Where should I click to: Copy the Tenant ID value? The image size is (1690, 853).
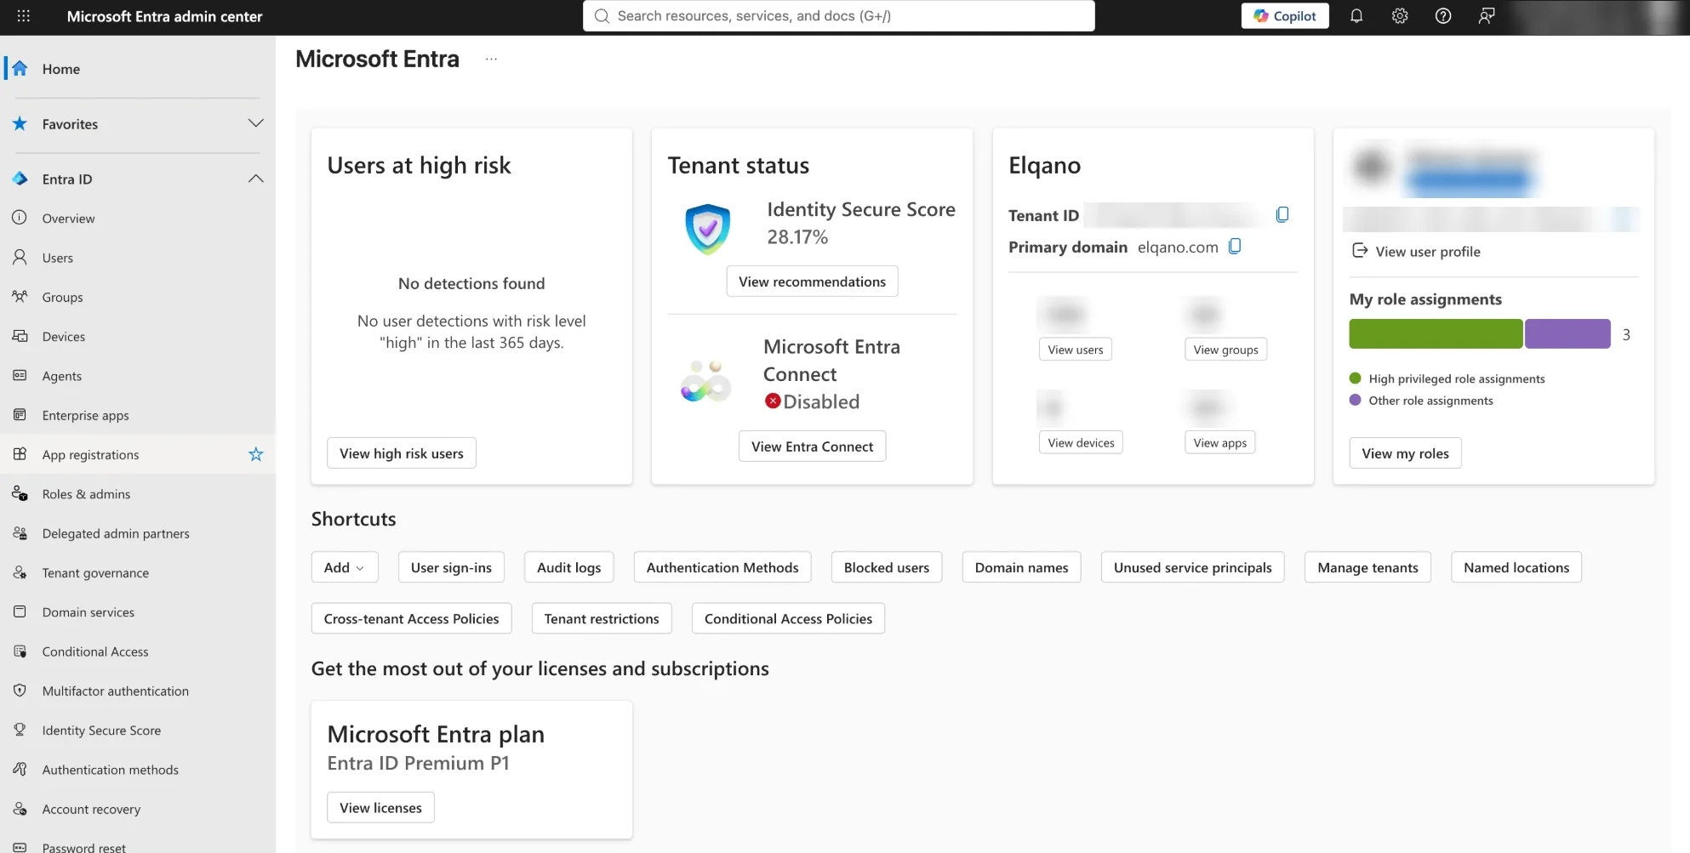[1282, 214]
